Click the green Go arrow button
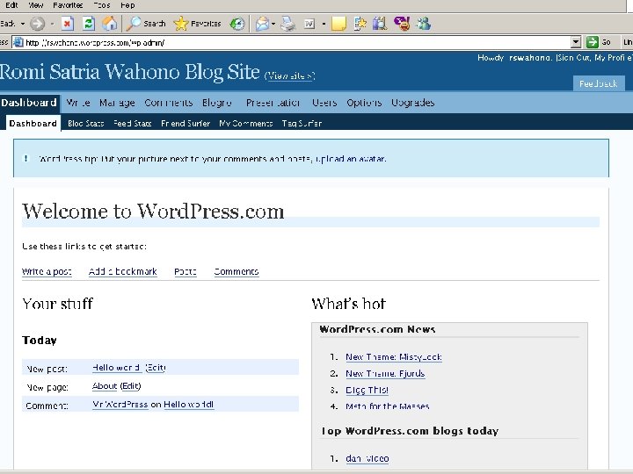 tap(593, 42)
